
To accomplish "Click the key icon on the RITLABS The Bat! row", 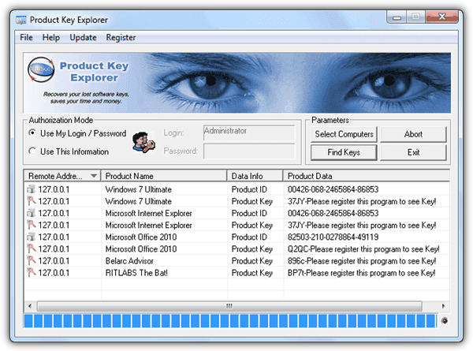I will click(x=31, y=273).
